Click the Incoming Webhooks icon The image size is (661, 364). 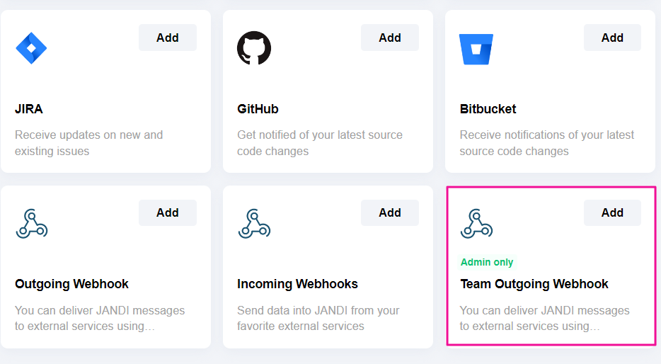254,223
